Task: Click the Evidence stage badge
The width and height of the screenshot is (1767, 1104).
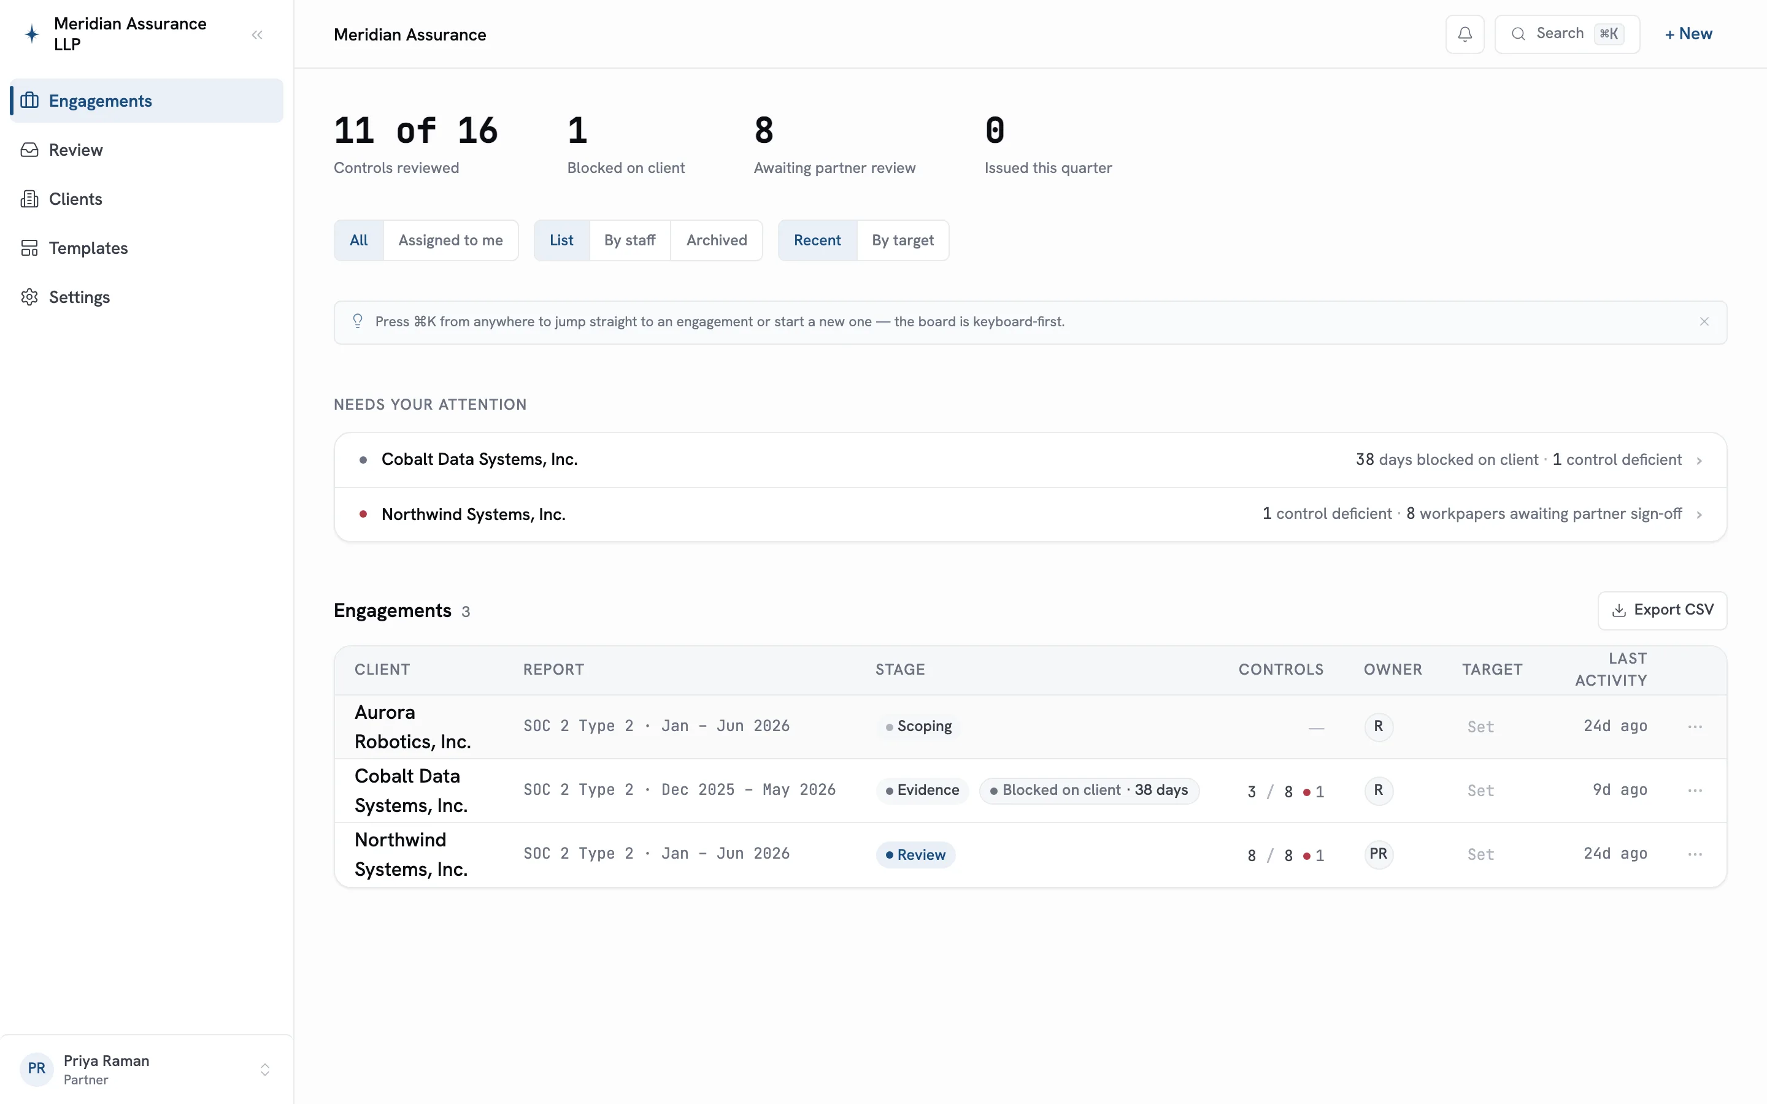Action: click(x=922, y=790)
